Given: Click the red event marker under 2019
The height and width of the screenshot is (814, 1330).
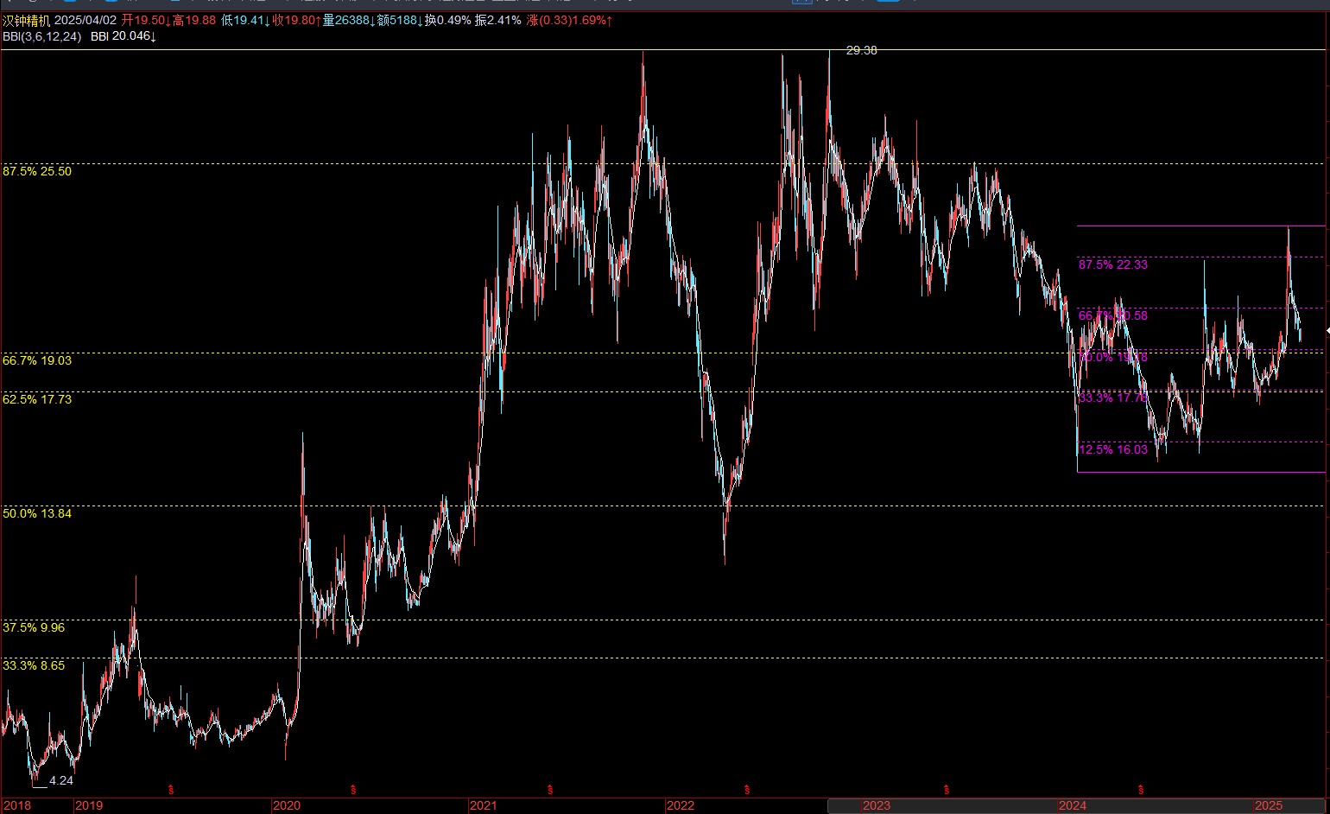Looking at the screenshot, I should point(171,790).
